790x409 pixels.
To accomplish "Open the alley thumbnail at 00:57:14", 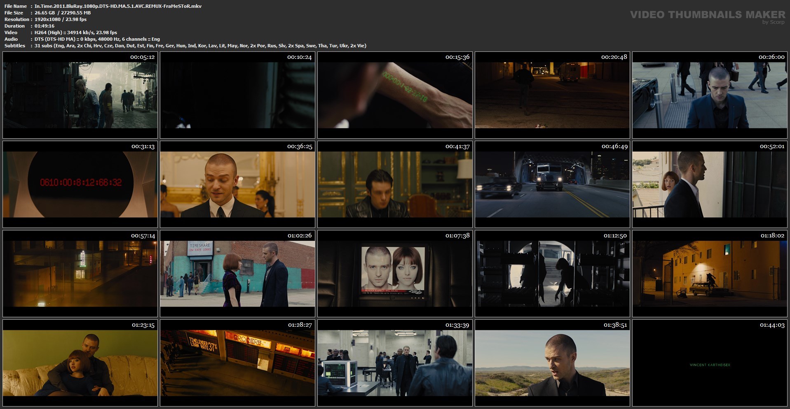I will tap(80, 274).
